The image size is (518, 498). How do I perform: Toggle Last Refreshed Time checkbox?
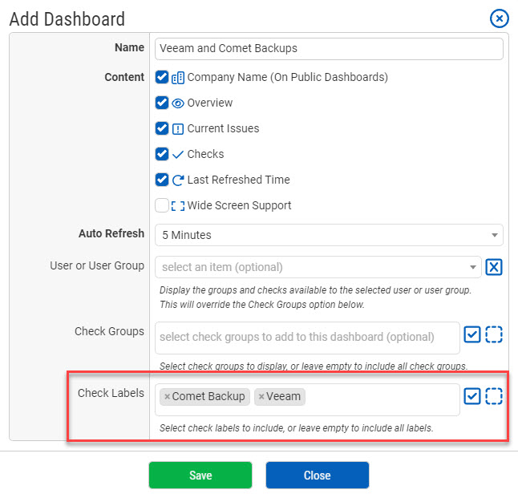(162, 180)
